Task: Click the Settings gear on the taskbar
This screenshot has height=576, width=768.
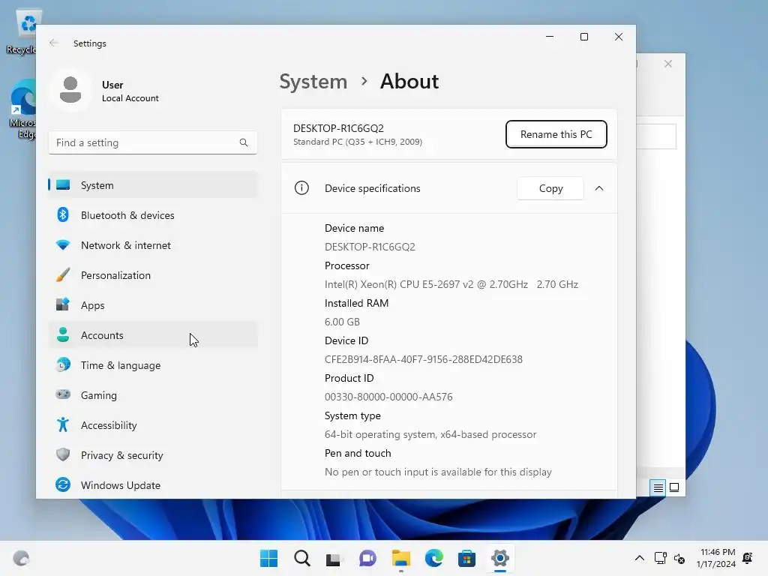Action: (x=500, y=558)
